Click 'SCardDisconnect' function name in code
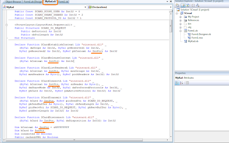The height and width of the screenshot is (143, 229). (x=53, y=117)
